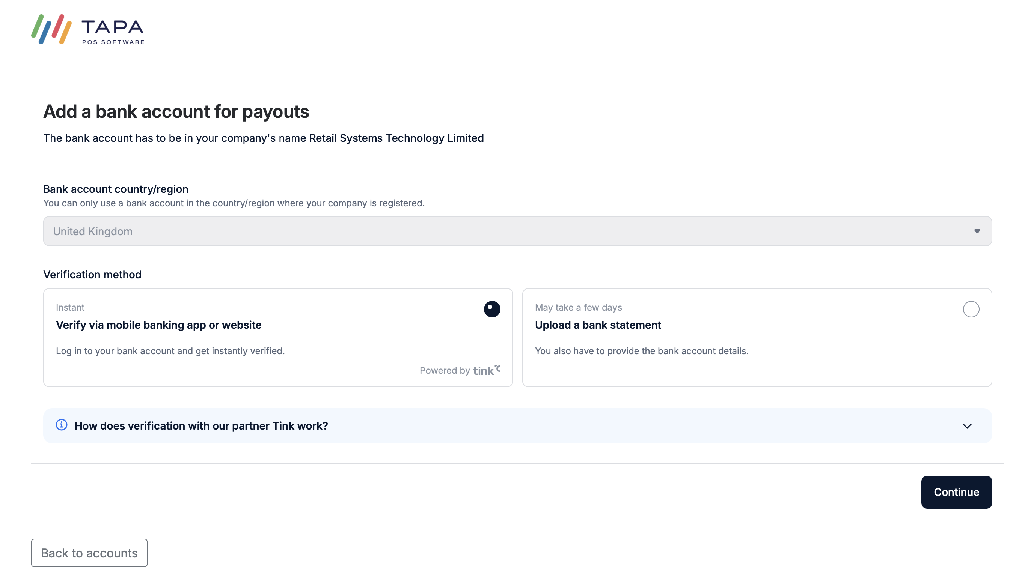The image size is (1031, 586).
Task: Click the blue info icon beside Tink question
Action: 61,425
